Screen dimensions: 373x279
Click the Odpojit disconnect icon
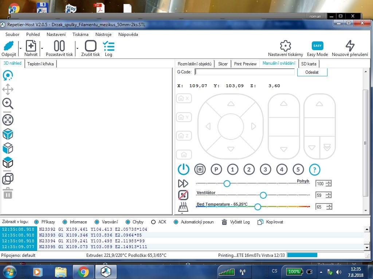tap(9, 46)
